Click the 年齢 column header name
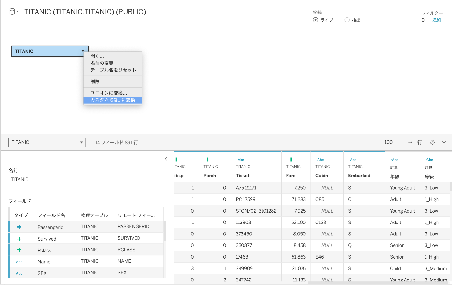The width and height of the screenshot is (452, 285). point(395,176)
